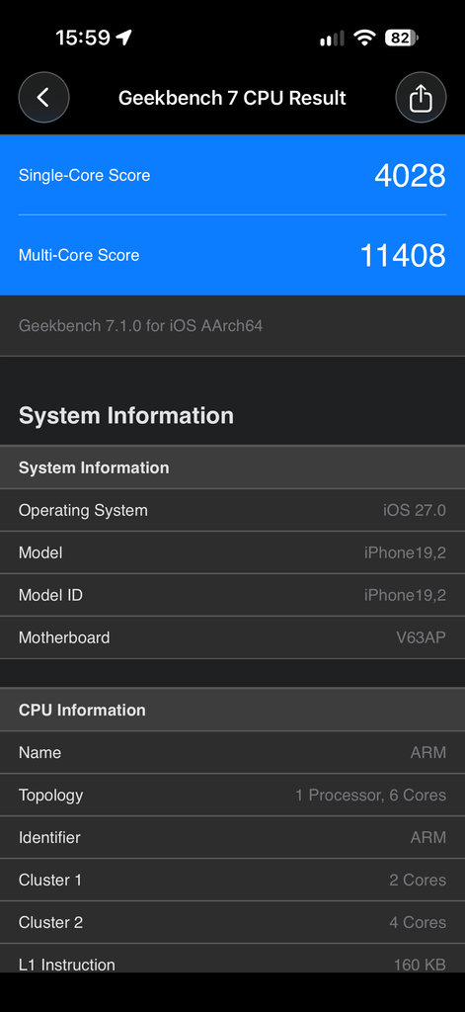Tap the location arrow in status bar
The height and width of the screenshot is (1012, 465).
[x=123, y=39]
